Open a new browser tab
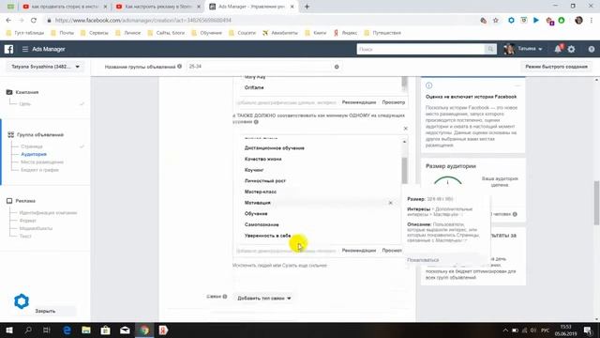 tap(307, 7)
